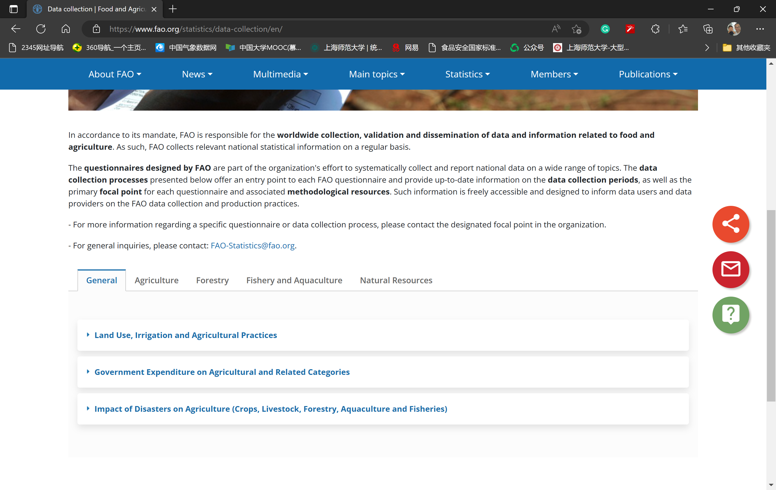This screenshot has height=490, width=776.
Task: Click the browser refresh icon
Action: point(41,29)
